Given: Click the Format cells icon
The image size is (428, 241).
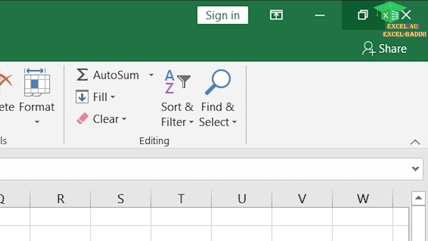Looking at the screenshot, I should (x=37, y=82).
